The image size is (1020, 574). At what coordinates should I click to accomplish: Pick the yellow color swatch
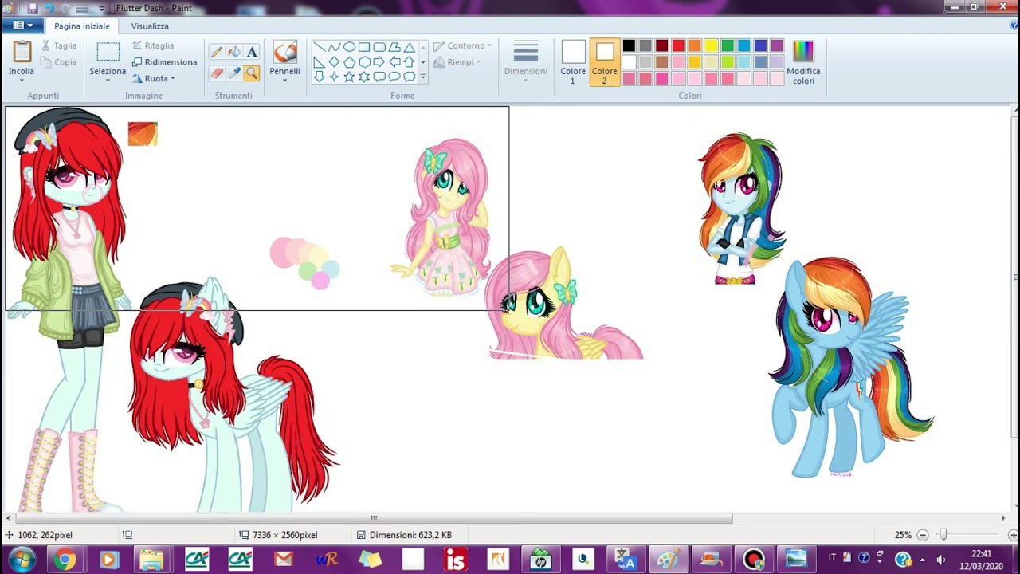coord(711,46)
